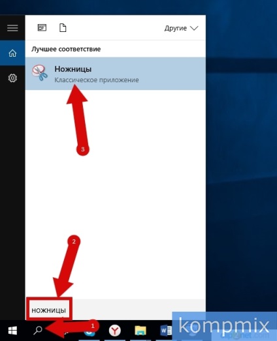This screenshot has width=277, height=341.
Task: Open search settings via gear icon
Action: (12, 78)
